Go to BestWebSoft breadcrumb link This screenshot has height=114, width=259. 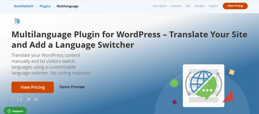[x=24, y=6]
